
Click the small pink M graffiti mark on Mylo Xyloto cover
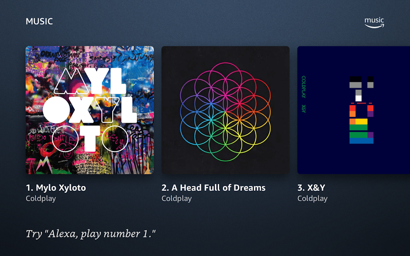[x=44, y=165]
